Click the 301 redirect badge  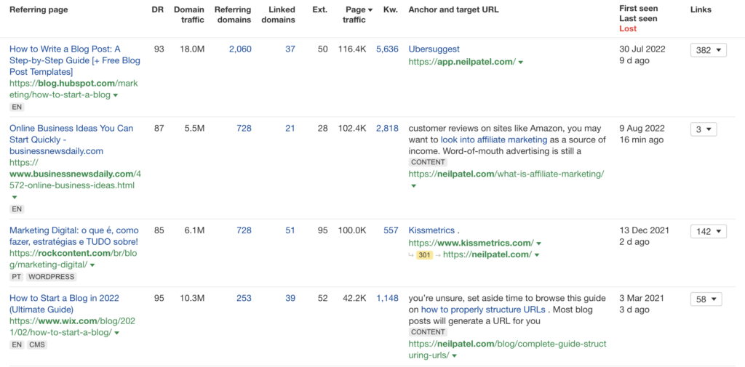pos(424,255)
